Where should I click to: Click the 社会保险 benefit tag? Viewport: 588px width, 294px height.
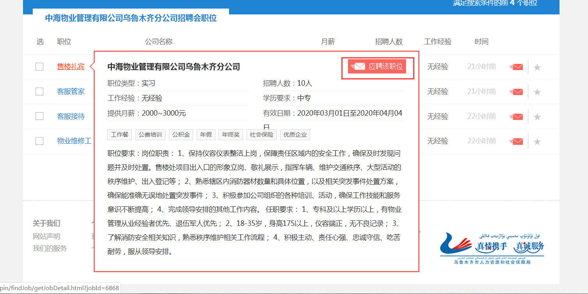[262, 135]
